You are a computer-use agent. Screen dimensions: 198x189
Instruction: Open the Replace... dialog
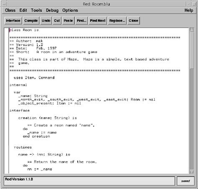(x=117, y=20)
